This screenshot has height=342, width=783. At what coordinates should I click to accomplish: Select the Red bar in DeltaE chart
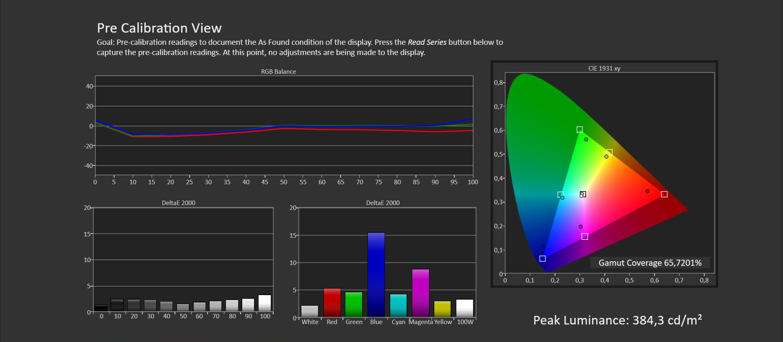[332, 302]
